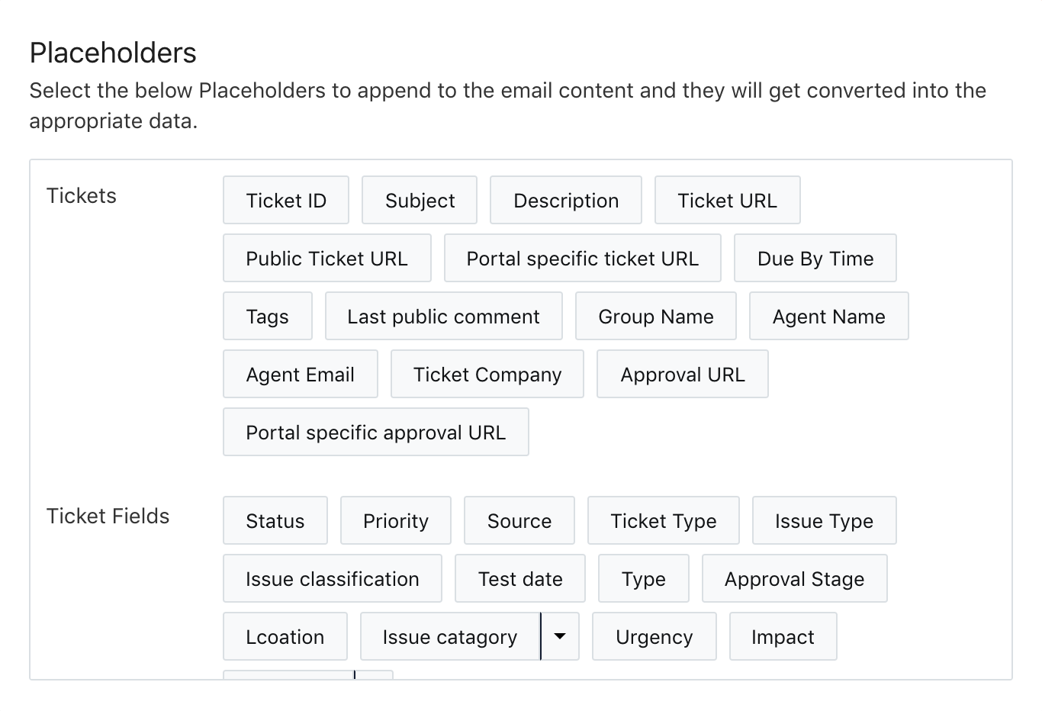Select the Status ticket field
The image size is (1042, 711).
pyautogui.click(x=275, y=520)
